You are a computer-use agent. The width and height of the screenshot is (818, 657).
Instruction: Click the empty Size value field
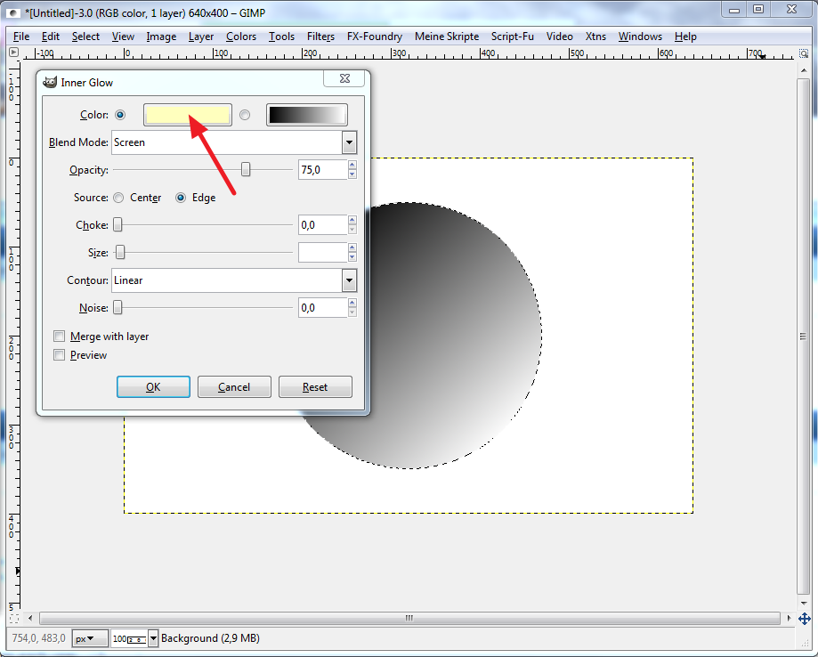click(x=323, y=253)
